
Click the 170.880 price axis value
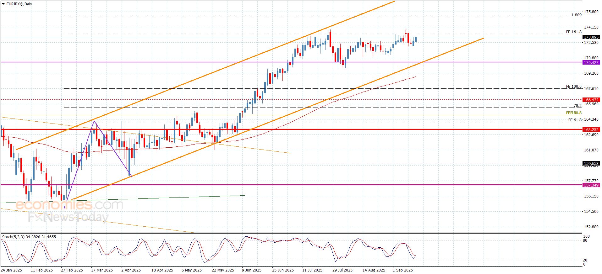[x=591, y=58]
